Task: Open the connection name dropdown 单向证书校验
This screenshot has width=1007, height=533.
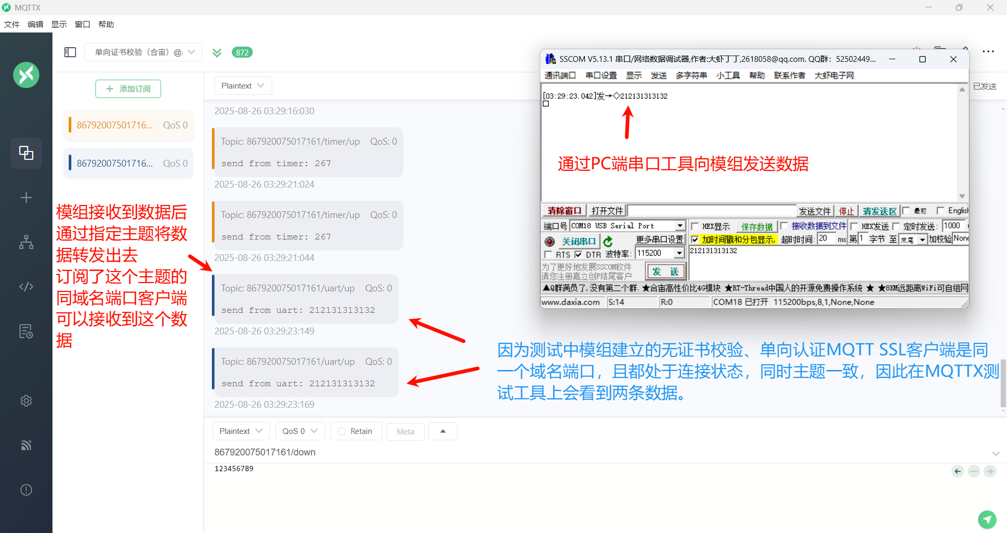Action: [143, 52]
